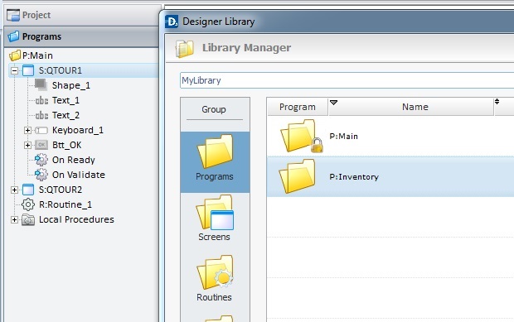Expand the S:QTOUR2 tree node
This screenshot has width=514, height=322.
(14, 190)
